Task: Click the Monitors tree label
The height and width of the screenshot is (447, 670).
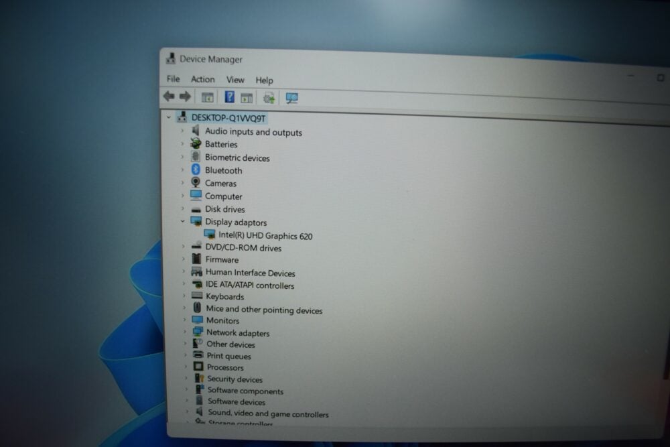Action: (222, 320)
